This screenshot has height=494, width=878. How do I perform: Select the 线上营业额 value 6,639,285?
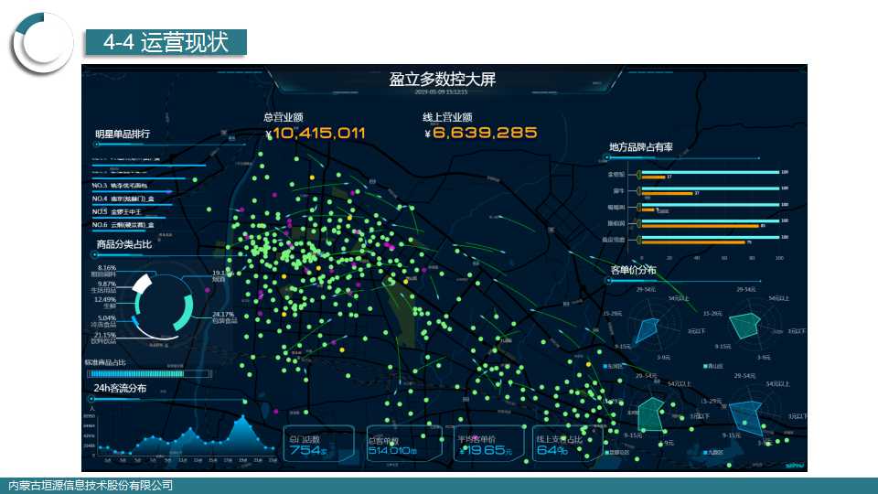click(x=485, y=134)
